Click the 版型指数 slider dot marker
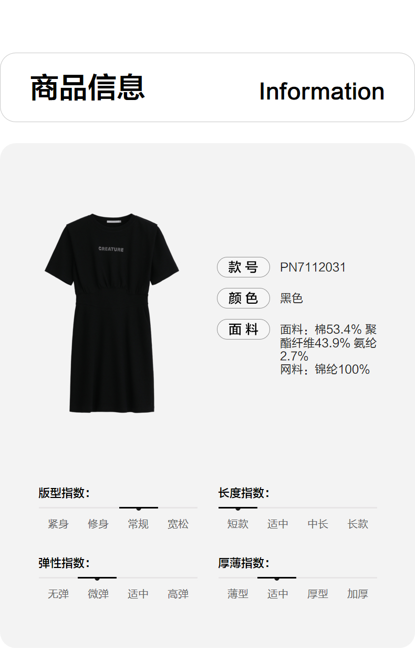Screen dimensions: 415x648 click(139, 509)
